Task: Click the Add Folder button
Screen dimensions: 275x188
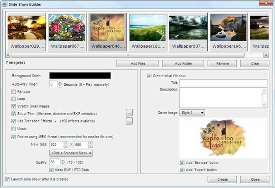Action: (x=183, y=63)
